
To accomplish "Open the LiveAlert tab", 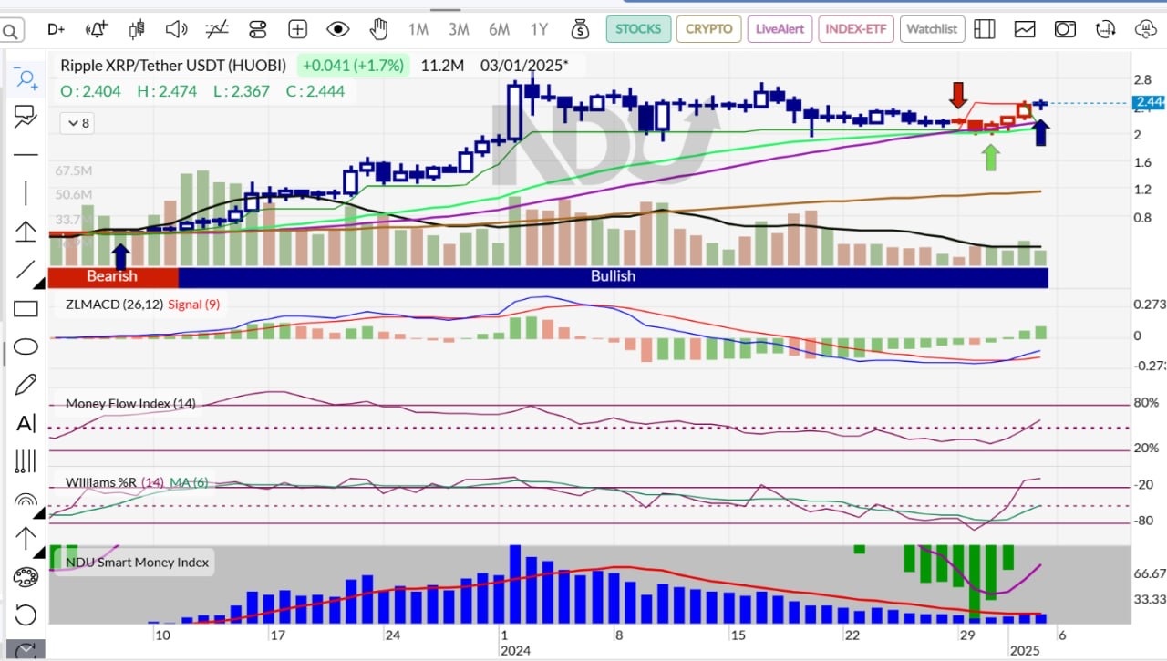I will pyautogui.click(x=780, y=29).
